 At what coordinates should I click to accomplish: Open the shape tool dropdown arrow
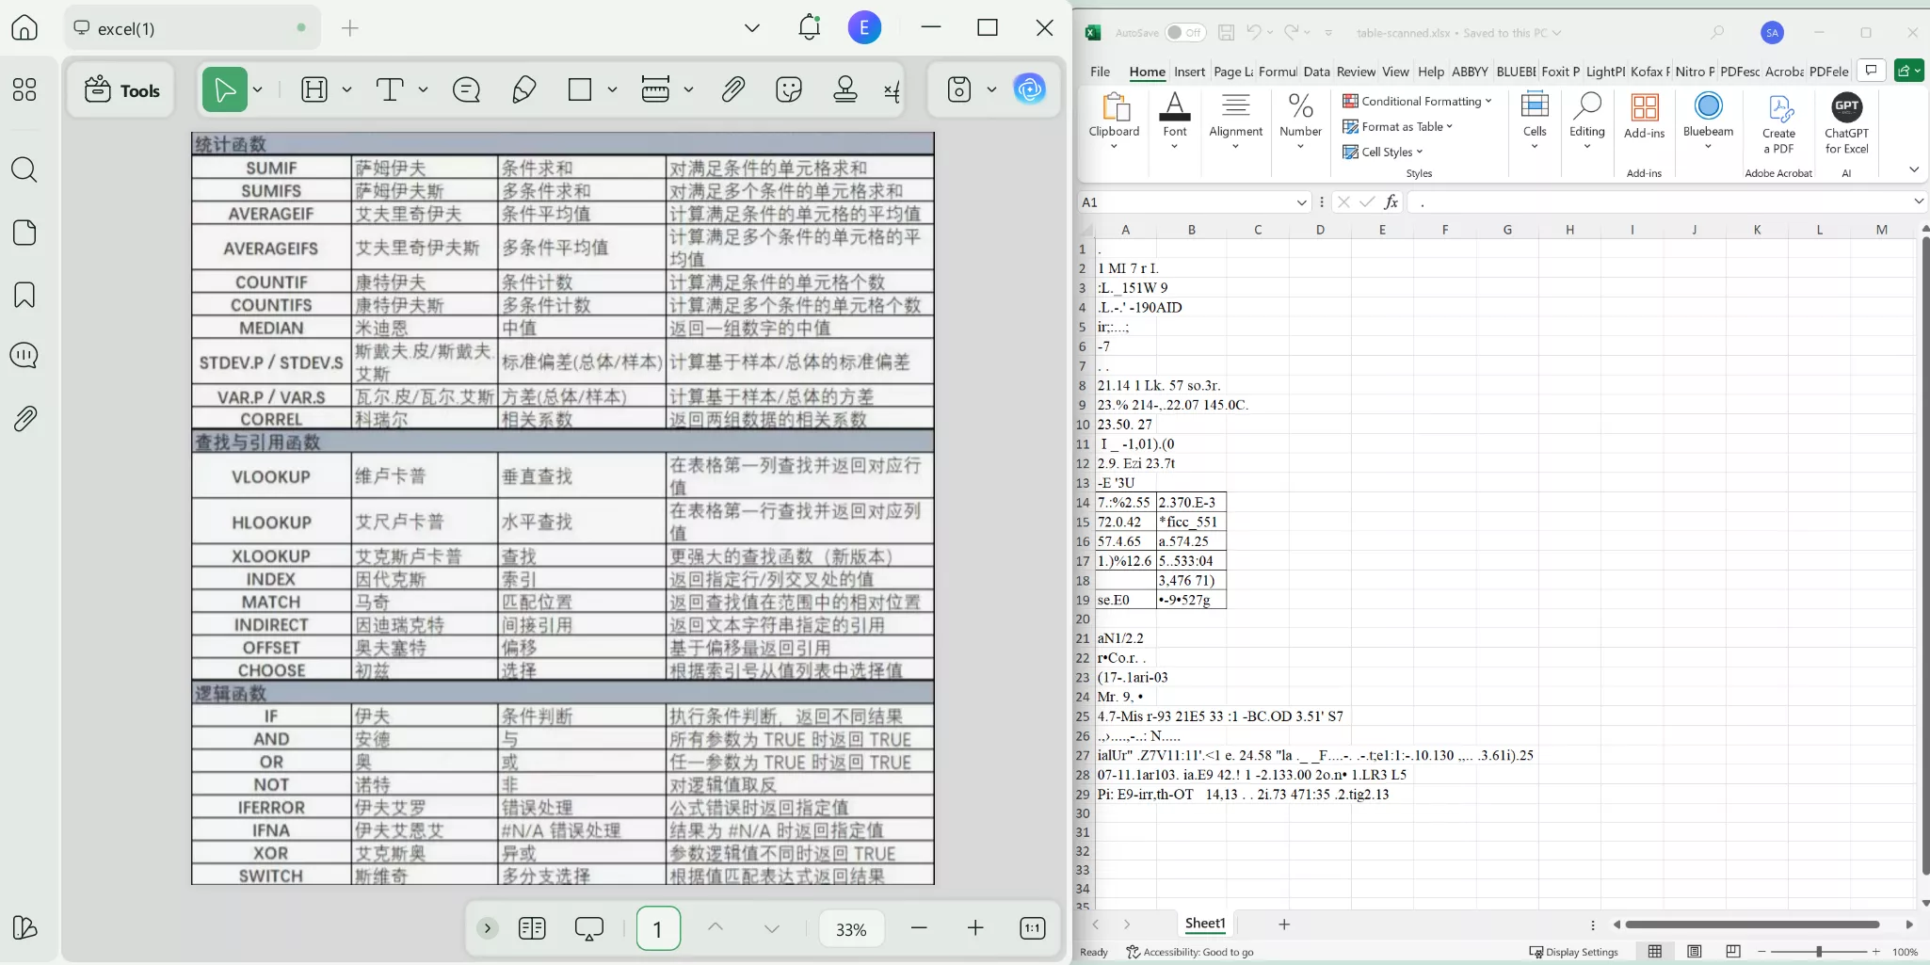(610, 89)
